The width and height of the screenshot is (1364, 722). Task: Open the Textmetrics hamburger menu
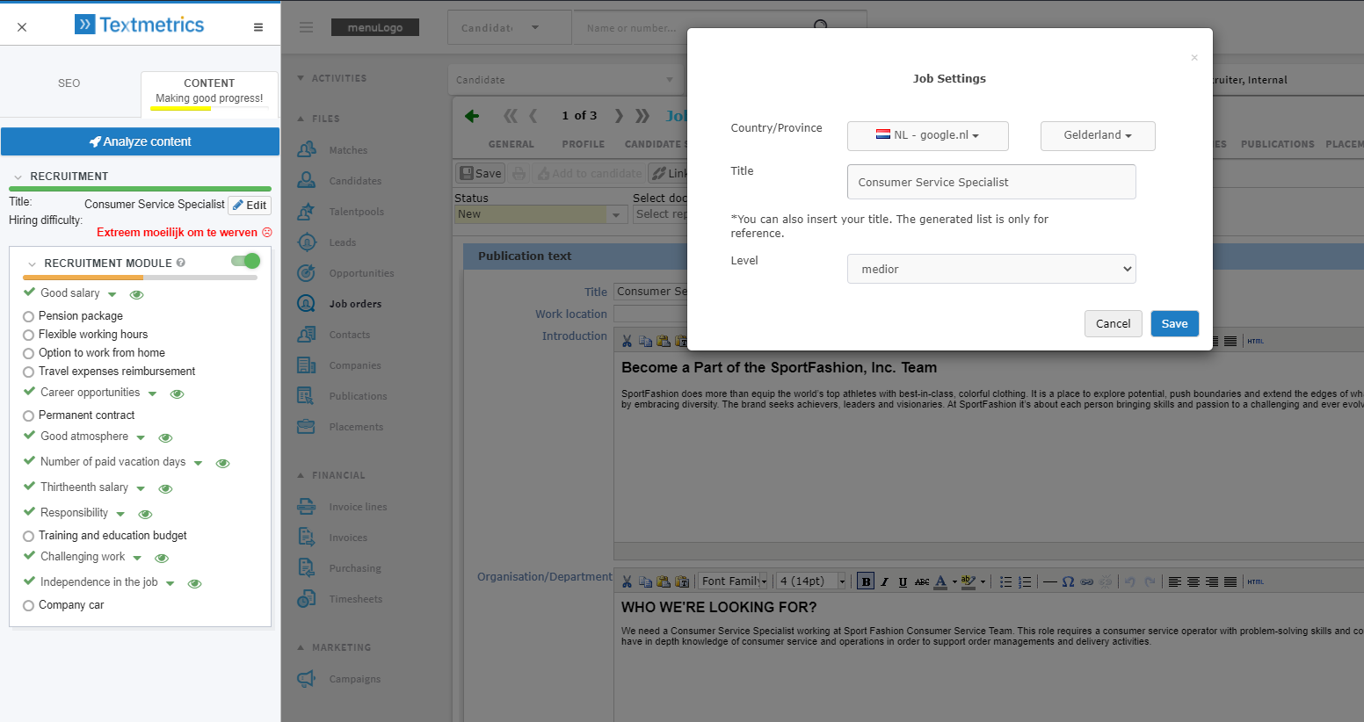258,27
